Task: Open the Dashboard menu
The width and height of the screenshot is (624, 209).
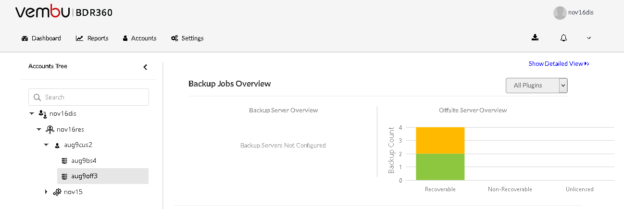Action: coord(41,38)
